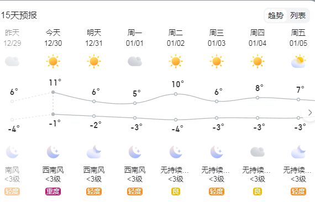Click the partly cloudy icon for 01/05

tap(298, 61)
